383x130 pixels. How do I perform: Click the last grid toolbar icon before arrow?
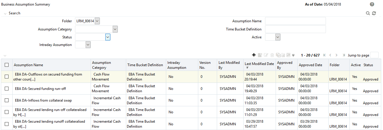[x=288, y=55]
